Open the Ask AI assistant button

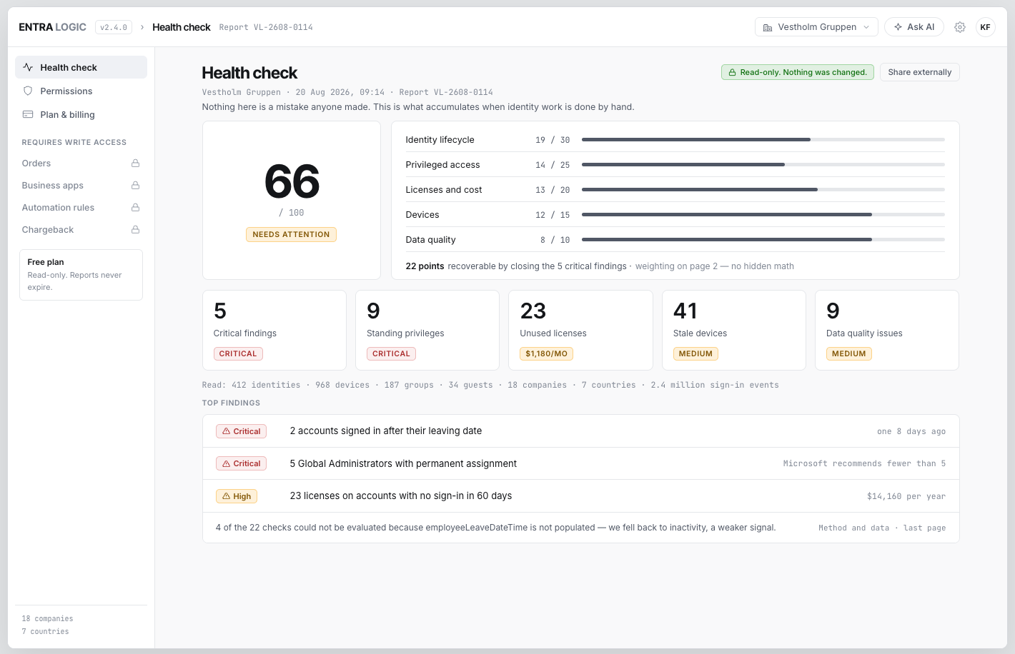914,27
